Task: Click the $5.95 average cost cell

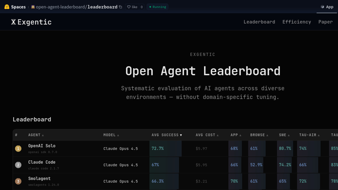Action: coord(201,165)
